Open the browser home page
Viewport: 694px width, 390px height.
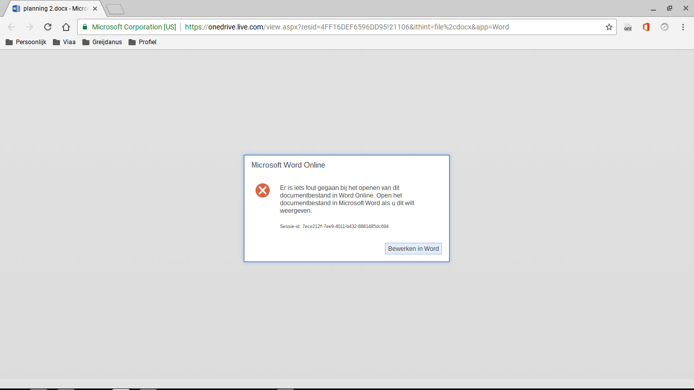pyautogui.click(x=66, y=27)
